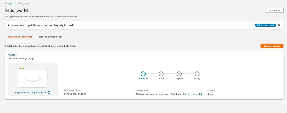Click the 0 of 5 steps complete badge

265,25
